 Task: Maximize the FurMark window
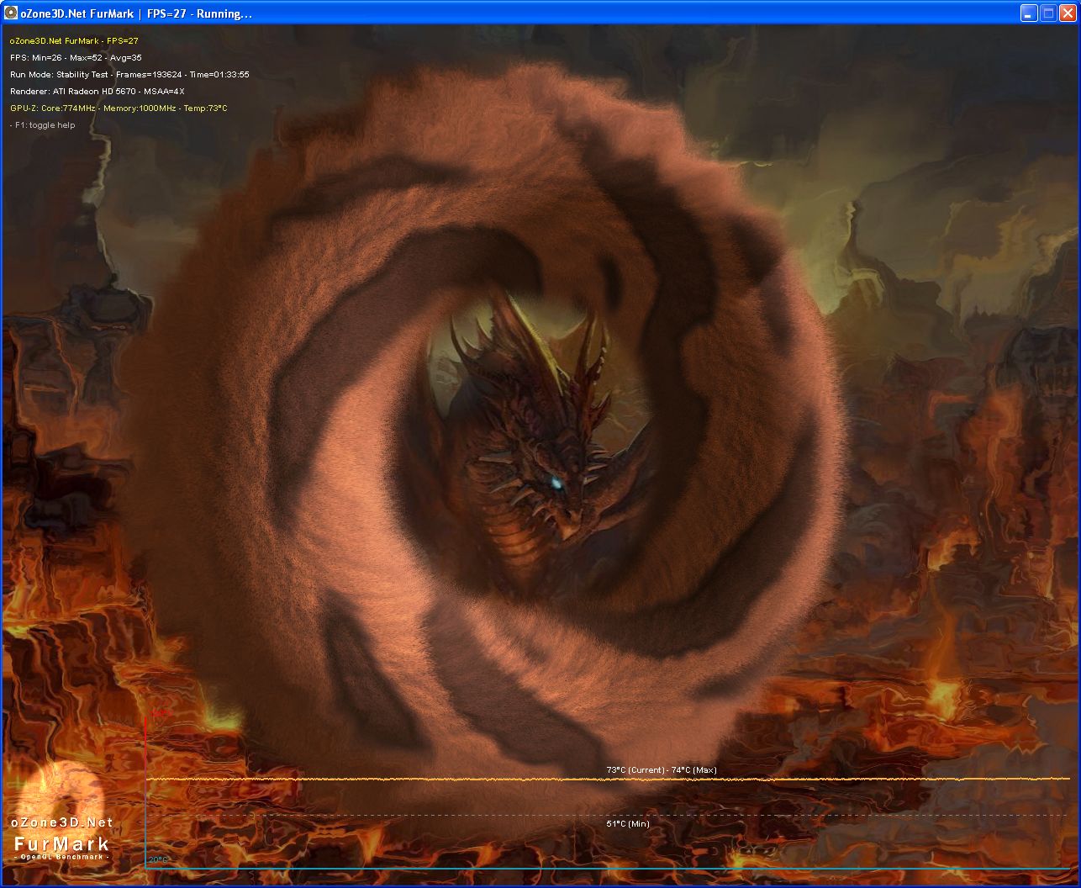pyautogui.click(x=1048, y=13)
